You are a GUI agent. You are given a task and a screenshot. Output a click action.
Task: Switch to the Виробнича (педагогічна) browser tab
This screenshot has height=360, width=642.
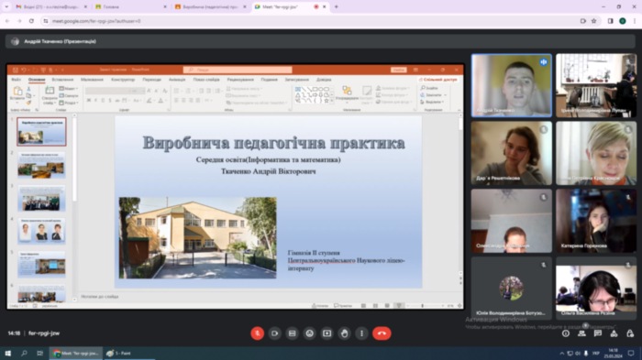[x=210, y=7]
